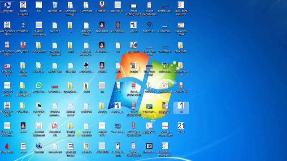This screenshot has height=161, width=287.
Task: Select the 3000 front back VC file
Action: pos(181,8)
